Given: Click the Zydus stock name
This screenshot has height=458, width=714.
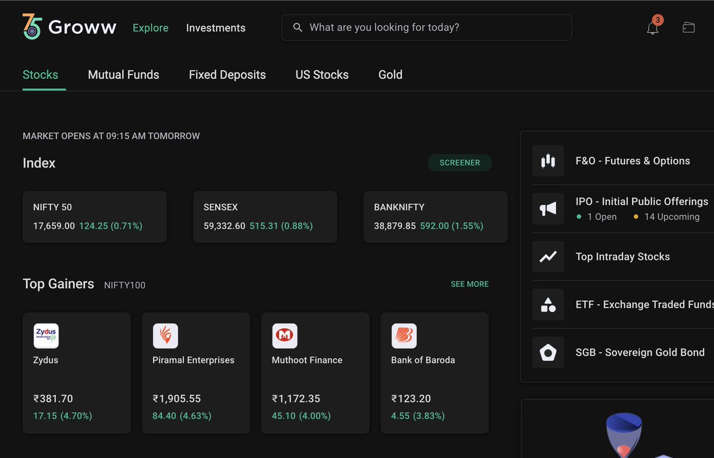Looking at the screenshot, I should pos(46,360).
